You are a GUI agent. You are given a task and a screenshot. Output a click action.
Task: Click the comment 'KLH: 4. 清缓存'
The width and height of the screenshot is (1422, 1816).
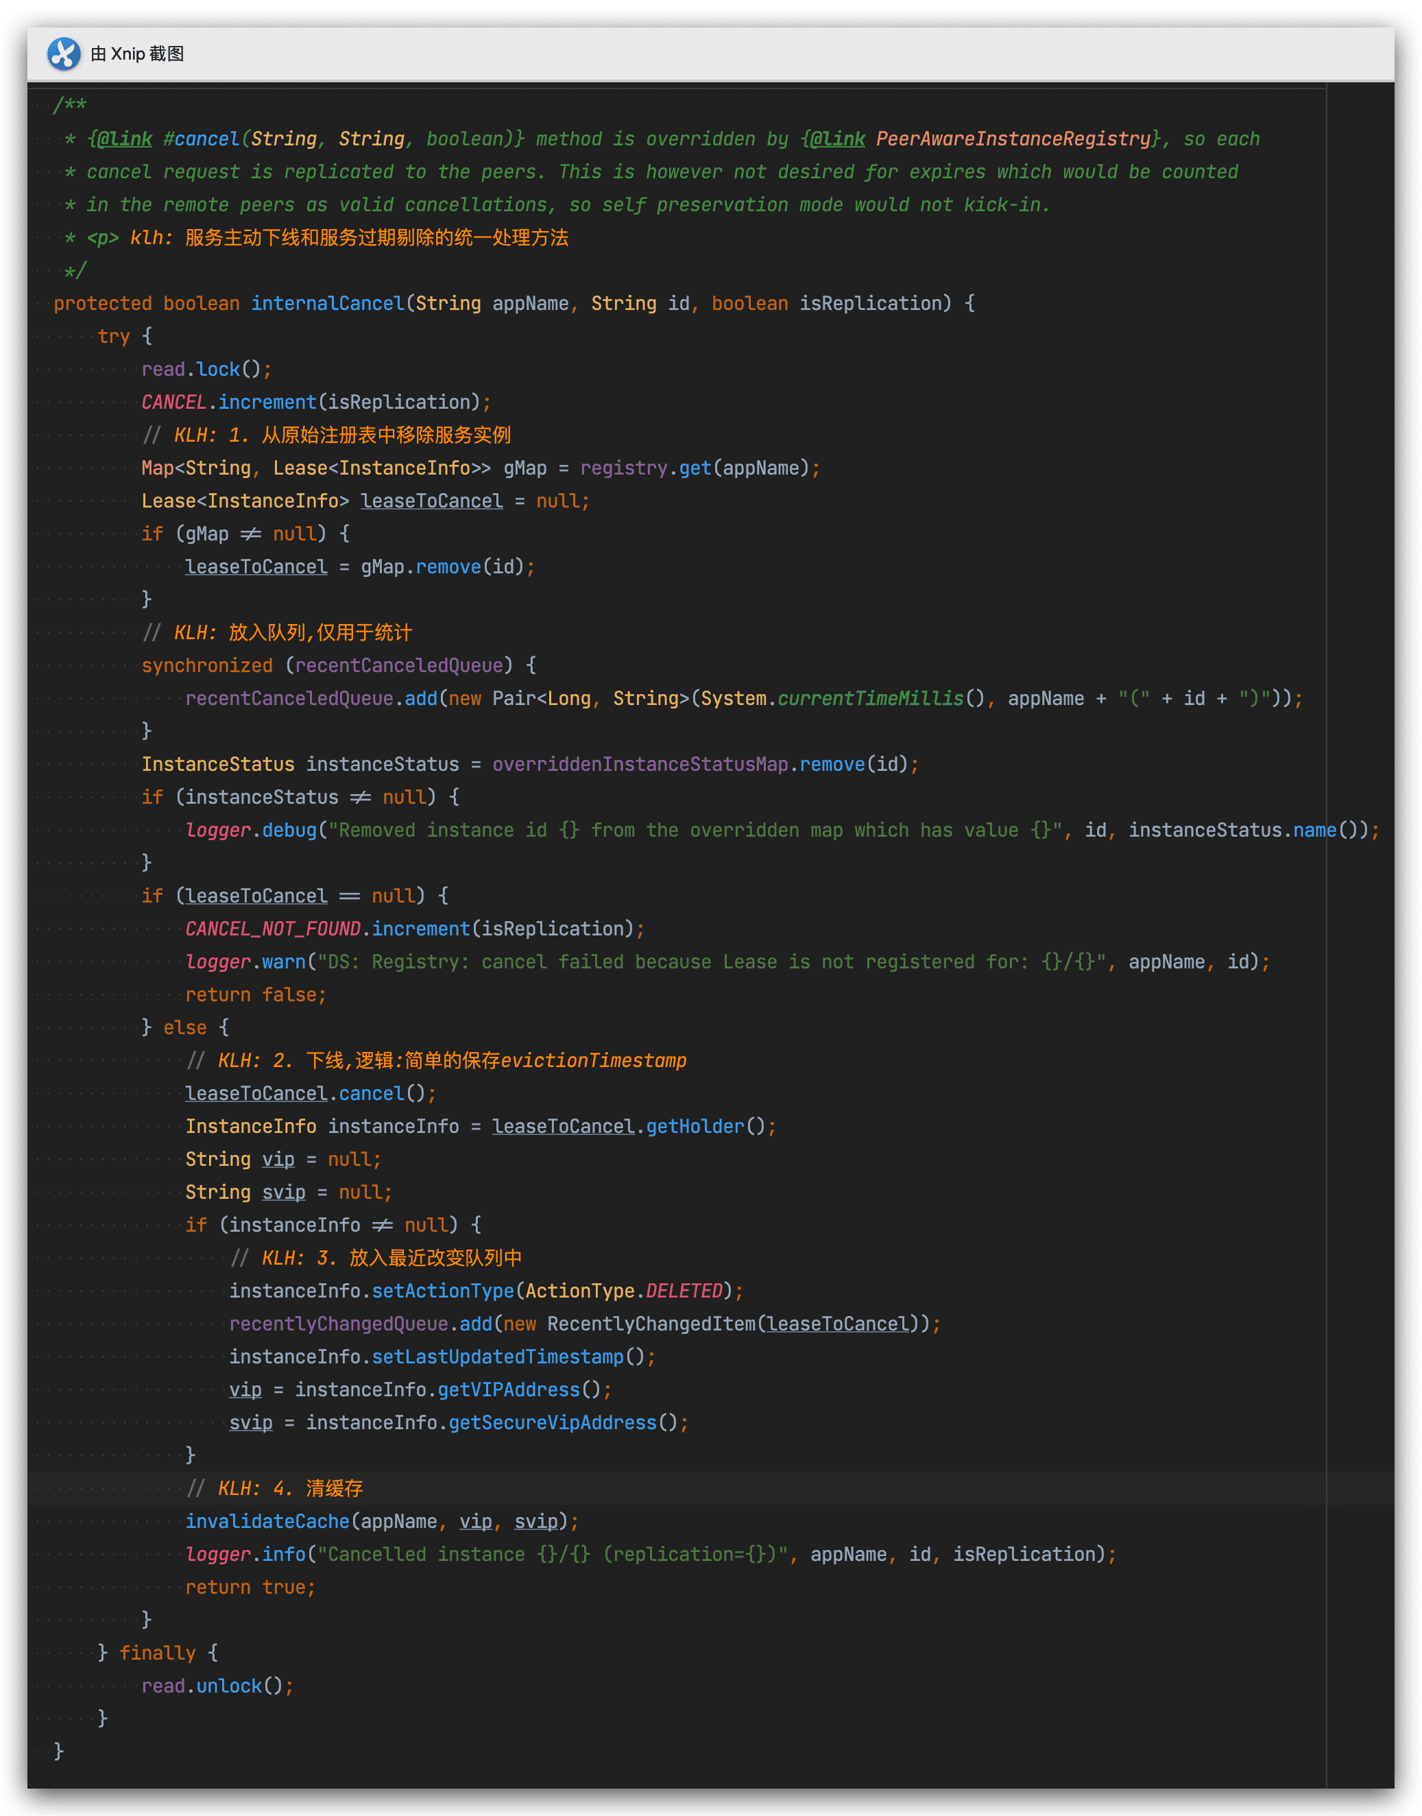coord(291,1489)
